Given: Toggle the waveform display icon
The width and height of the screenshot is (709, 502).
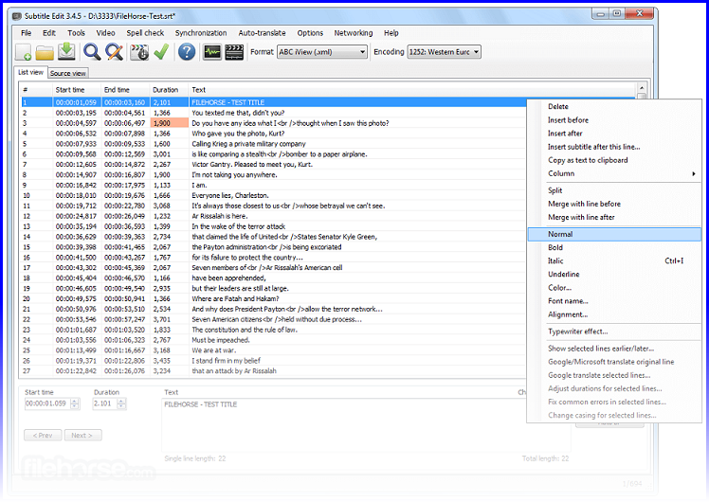Looking at the screenshot, I should point(211,52).
